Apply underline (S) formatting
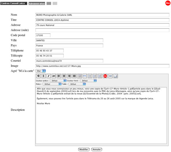The image size is (171, 152). click(x=43, y=76)
